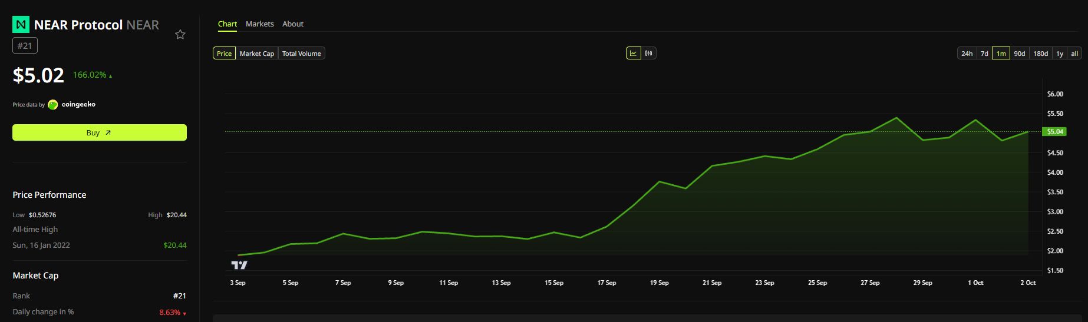Click the $5.02 price heading
This screenshot has height=322, width=1088.
coord(38,75)
